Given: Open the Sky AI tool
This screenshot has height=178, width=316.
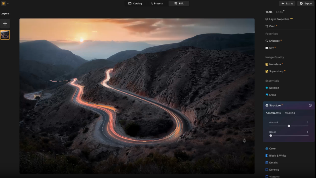Looking at the screenshot, I should 272,48.
